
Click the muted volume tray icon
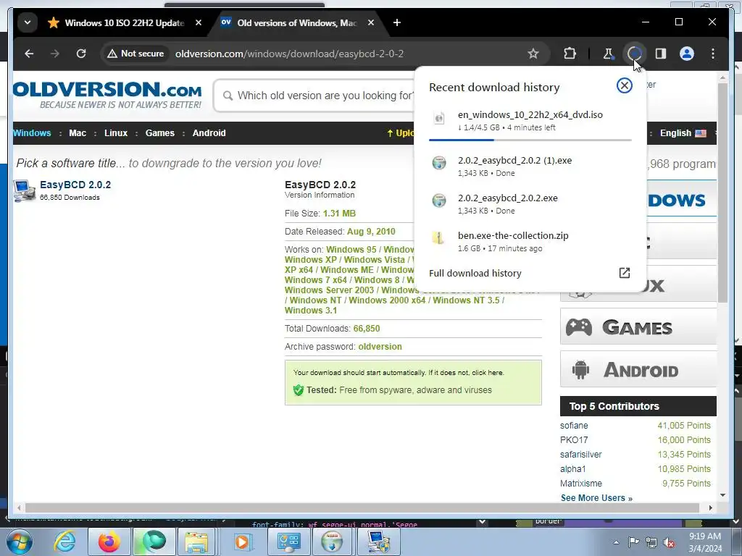click(x=669, y=542)
